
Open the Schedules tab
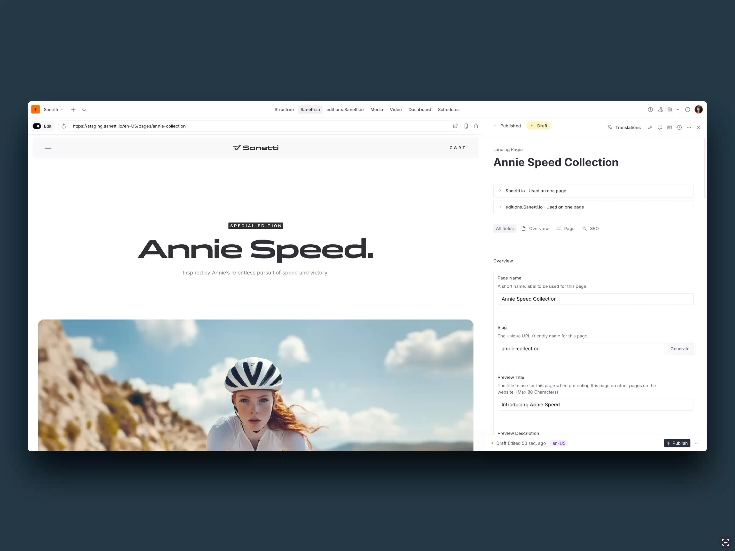coord(449,110)
